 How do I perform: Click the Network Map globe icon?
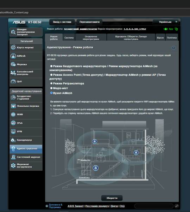(x=13, y=47)
